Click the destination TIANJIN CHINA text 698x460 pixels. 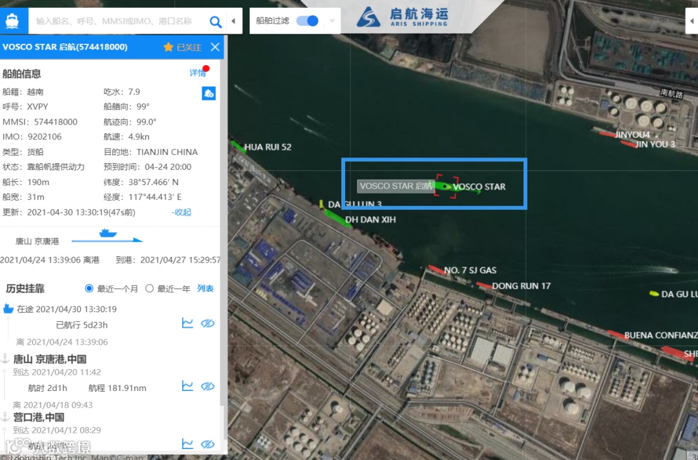click(x=167, y=152)
